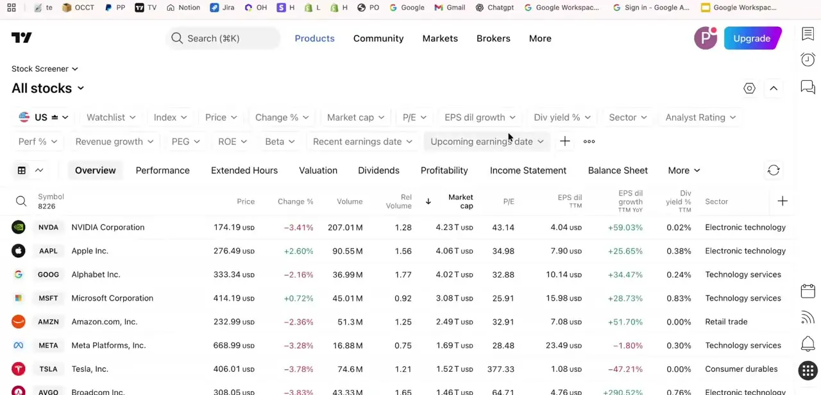Expand the view layout chevron next to table icon

(39, 171)
